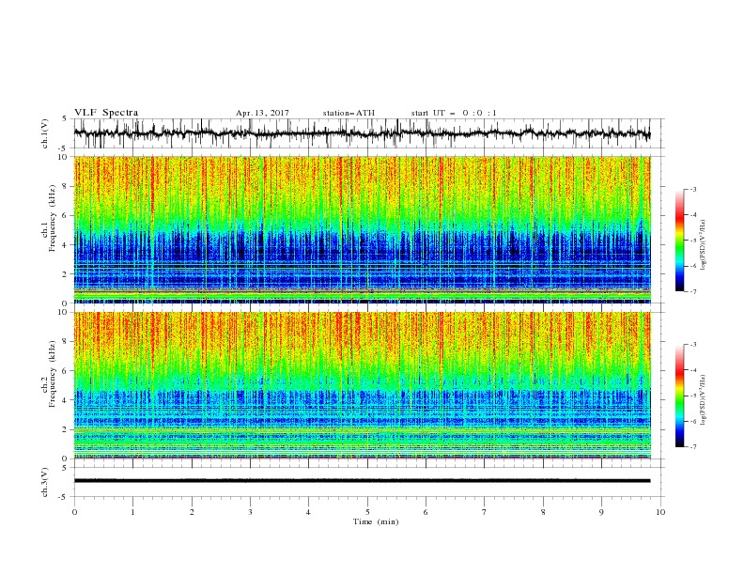
Task: Click the time axis tick label "5"
Action: 367,512
